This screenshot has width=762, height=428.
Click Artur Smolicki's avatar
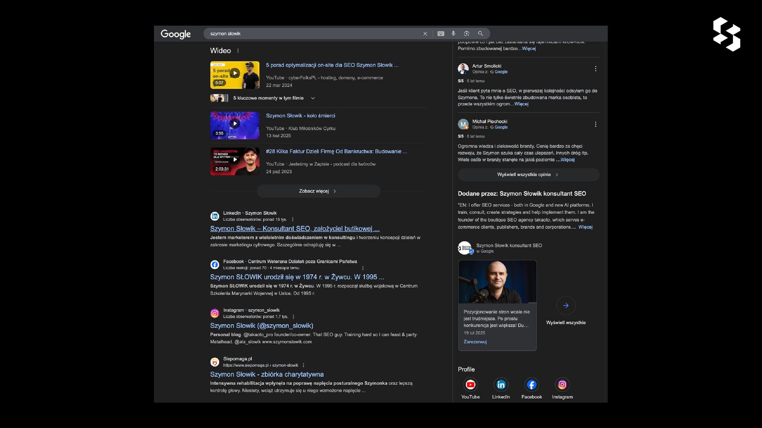point(463,69)
